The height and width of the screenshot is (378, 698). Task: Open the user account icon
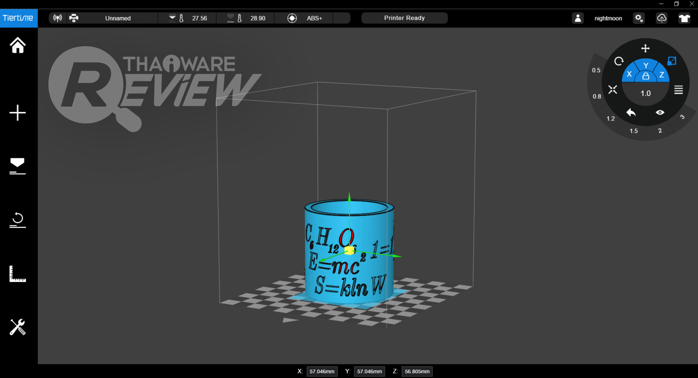tap(578, 18)
